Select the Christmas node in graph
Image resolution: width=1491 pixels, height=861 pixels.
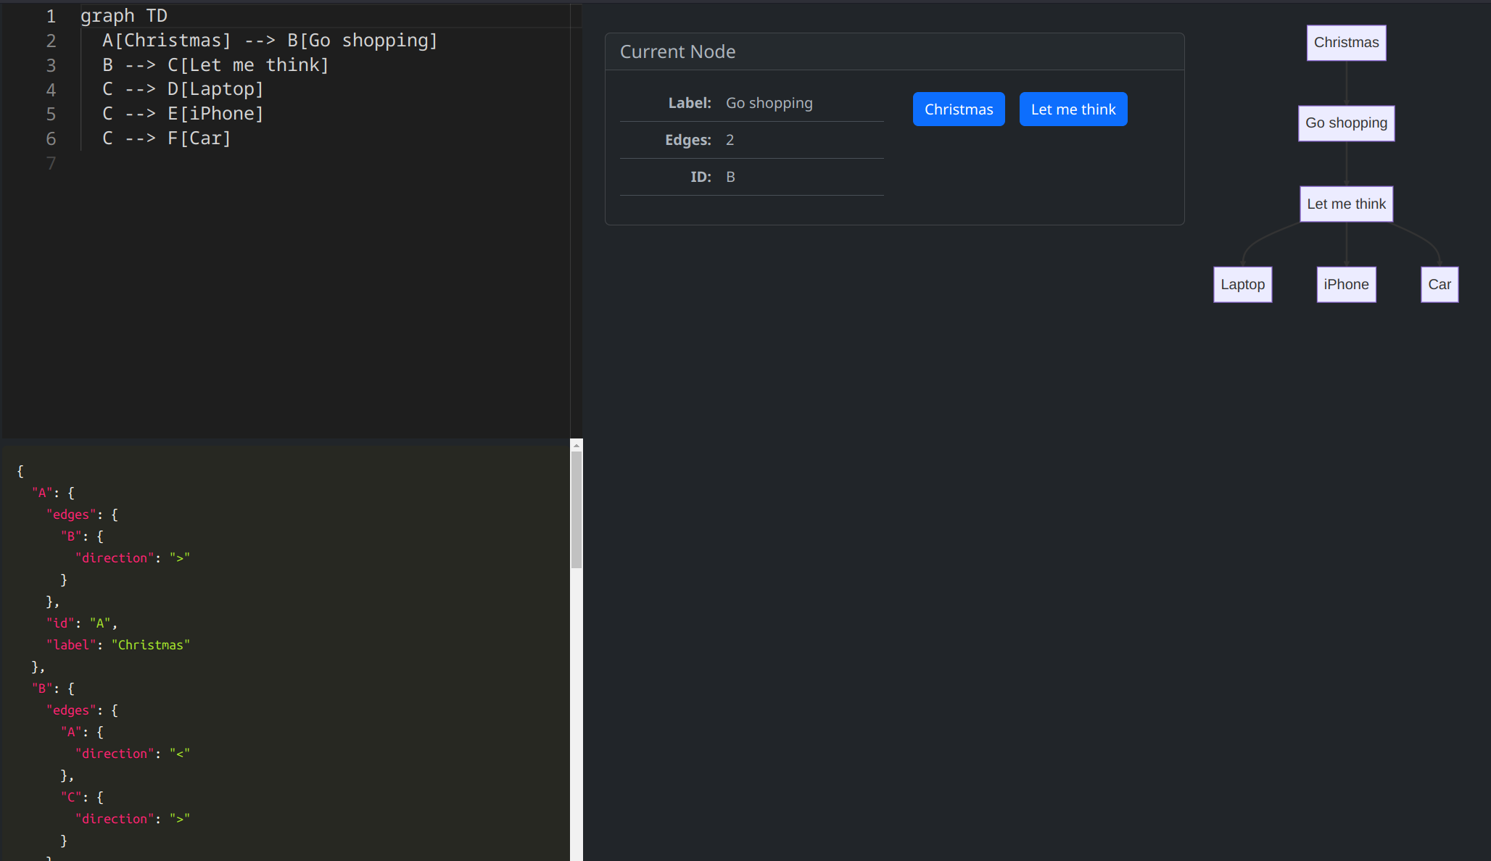(1346, 43)
